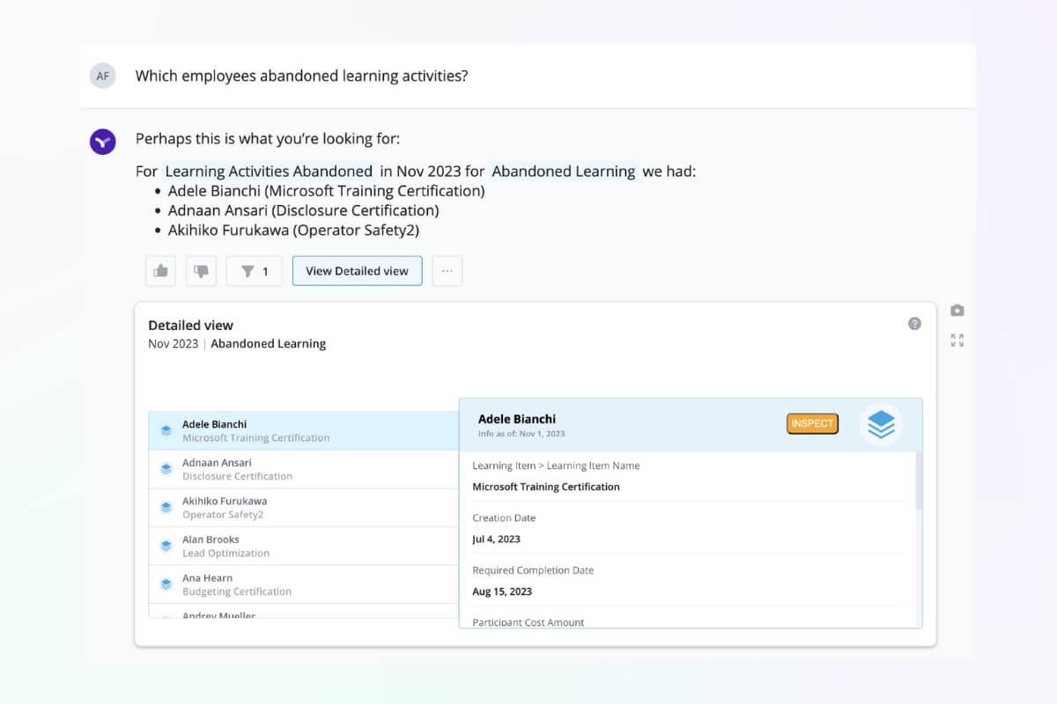Click the Detailed view heading
Image resolution: width=1057 pixels, height=704 pixels.
pos(190,326)
